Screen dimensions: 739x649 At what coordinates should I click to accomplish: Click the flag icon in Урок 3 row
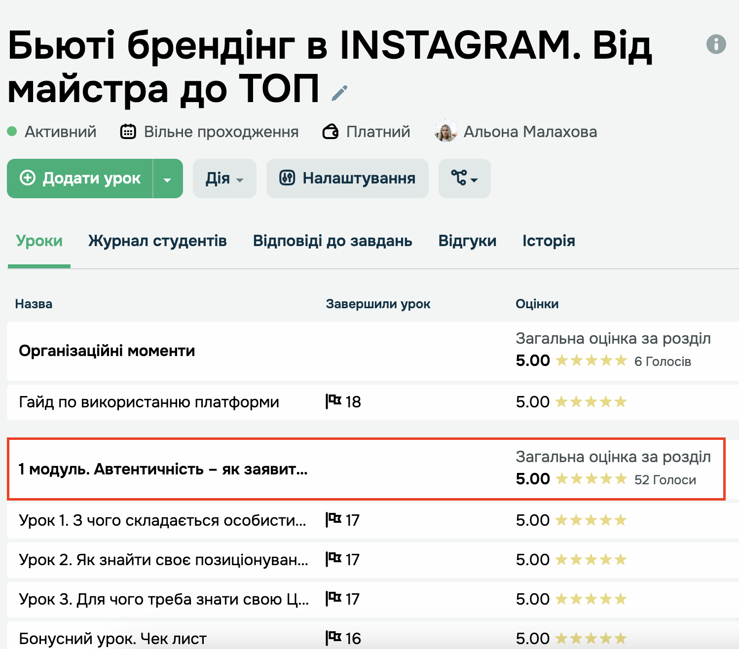tap(333, 599)
